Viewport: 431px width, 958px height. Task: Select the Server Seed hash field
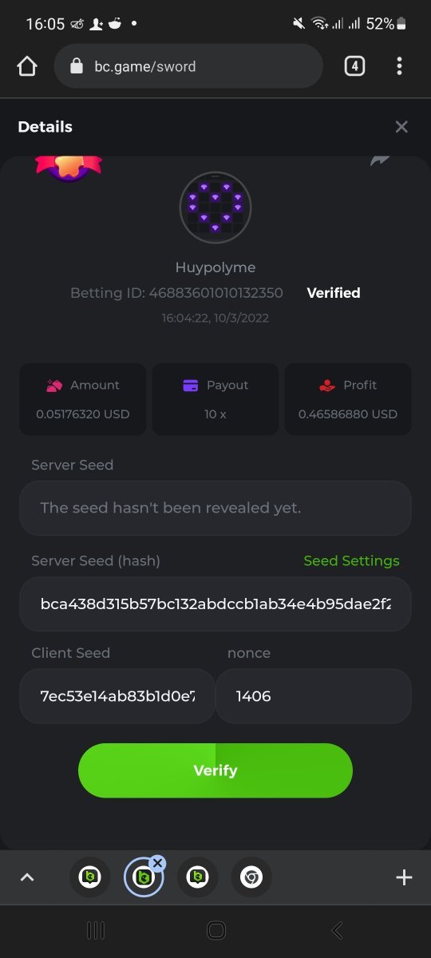pyautogui.click(x=215, y=604)
